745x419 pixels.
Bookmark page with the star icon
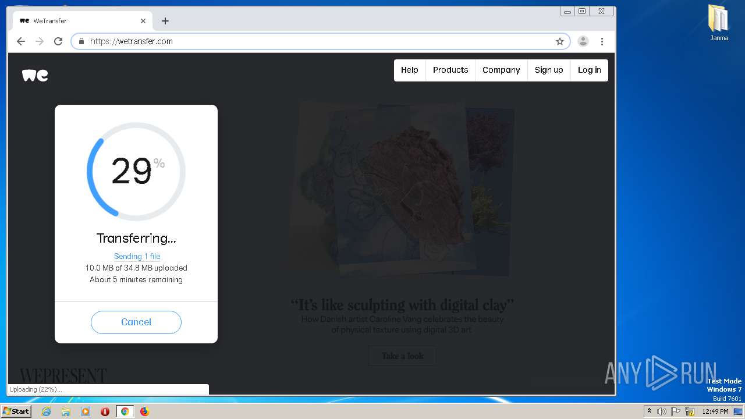tap(560, 41)
